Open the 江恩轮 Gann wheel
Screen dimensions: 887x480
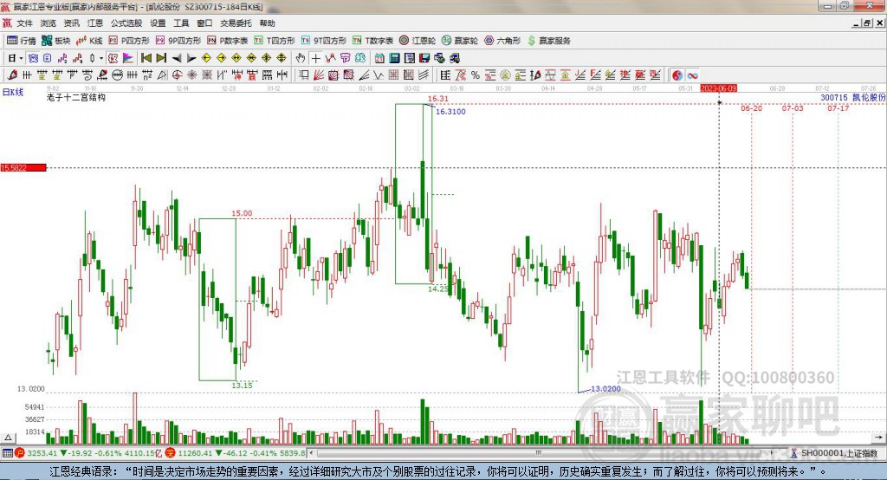[x=418, y=41]
